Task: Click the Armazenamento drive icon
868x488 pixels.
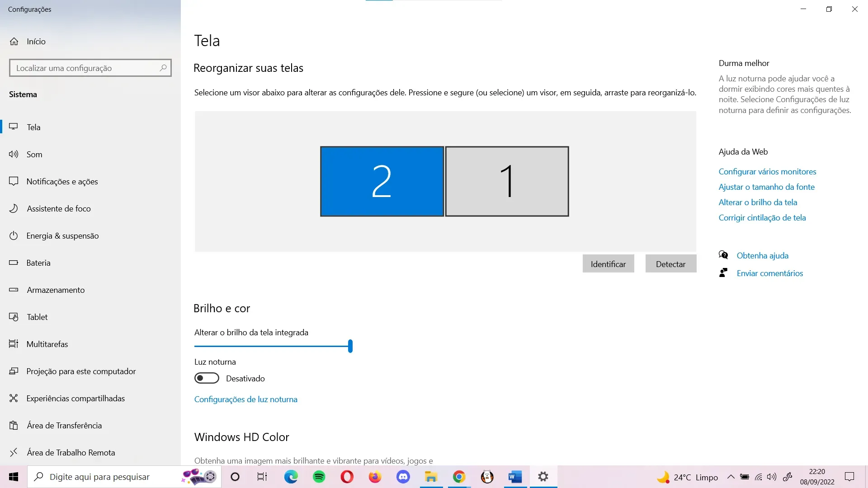Action: 14,290
